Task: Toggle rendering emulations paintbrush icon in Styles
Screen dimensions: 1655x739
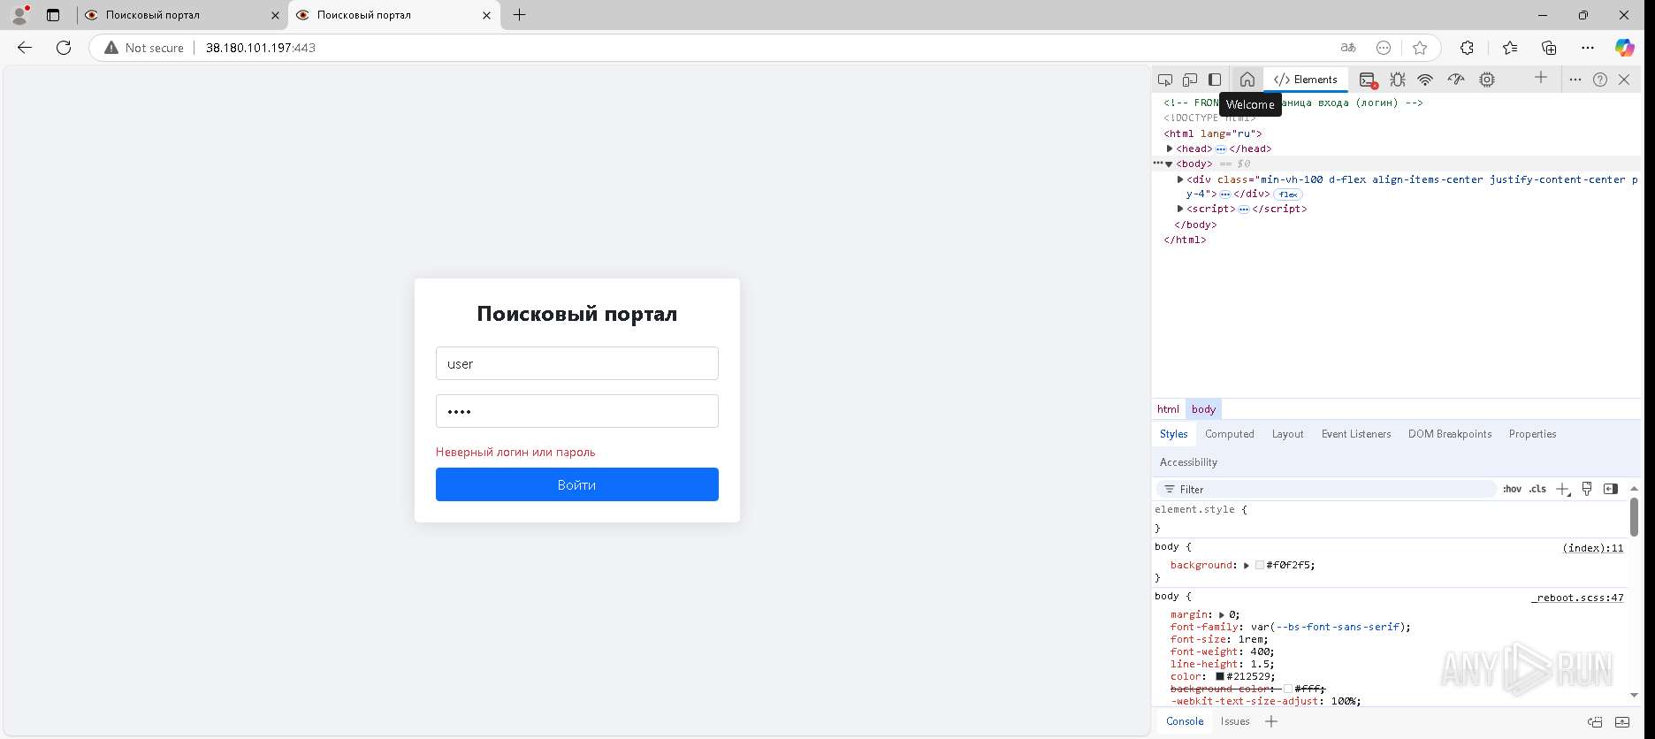Action: pyautogui.click(x=1587, y=489)
